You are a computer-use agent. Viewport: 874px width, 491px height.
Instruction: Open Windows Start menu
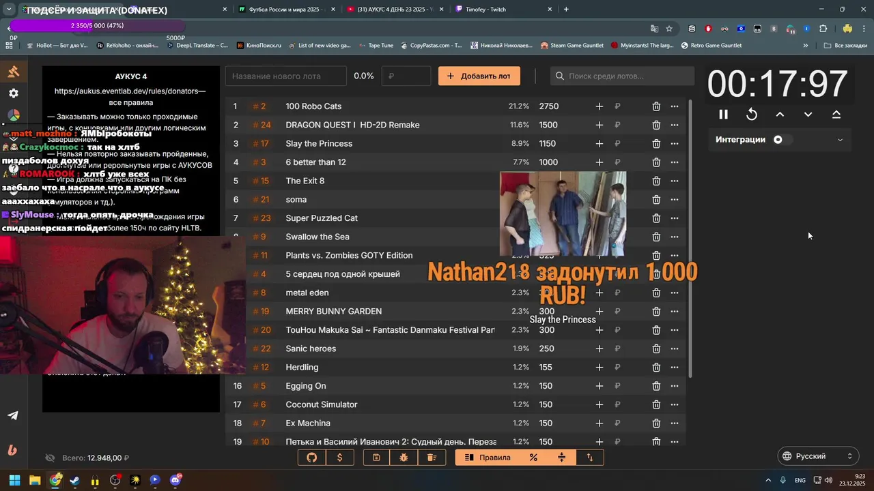(14, 480)
